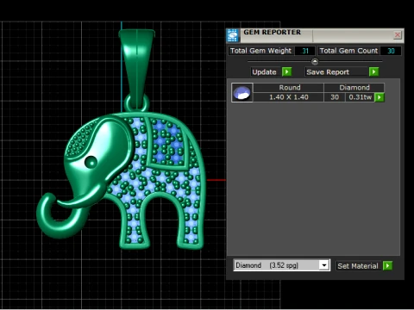The height and width of the screenshot is (310, 414).
Task: Click the Total Gem Weight value 31
Action: [x=305, y=51]
